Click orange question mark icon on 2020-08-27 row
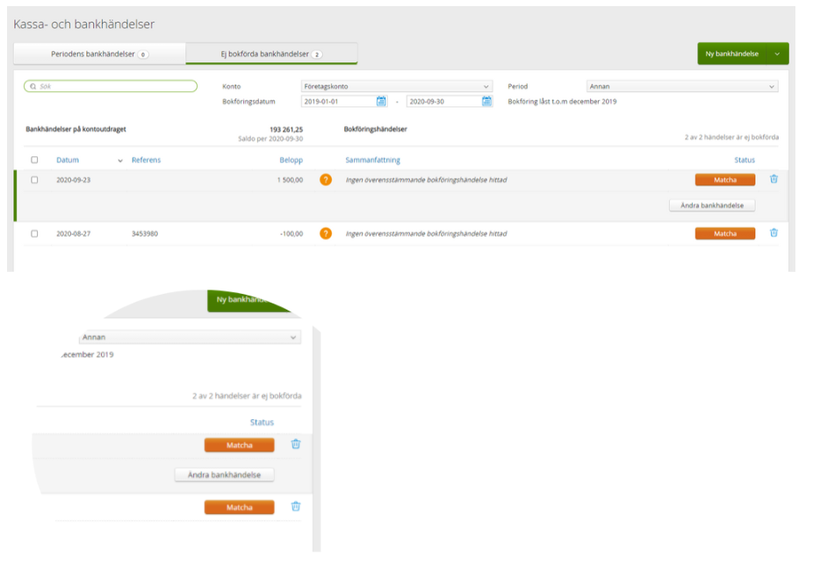The width and height of the screenshot is (820, 578). [x=326, y=233]
